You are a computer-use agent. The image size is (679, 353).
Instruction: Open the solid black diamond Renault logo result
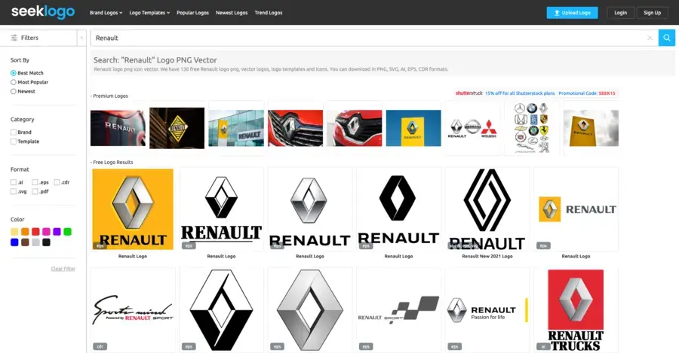click(398, 209)
